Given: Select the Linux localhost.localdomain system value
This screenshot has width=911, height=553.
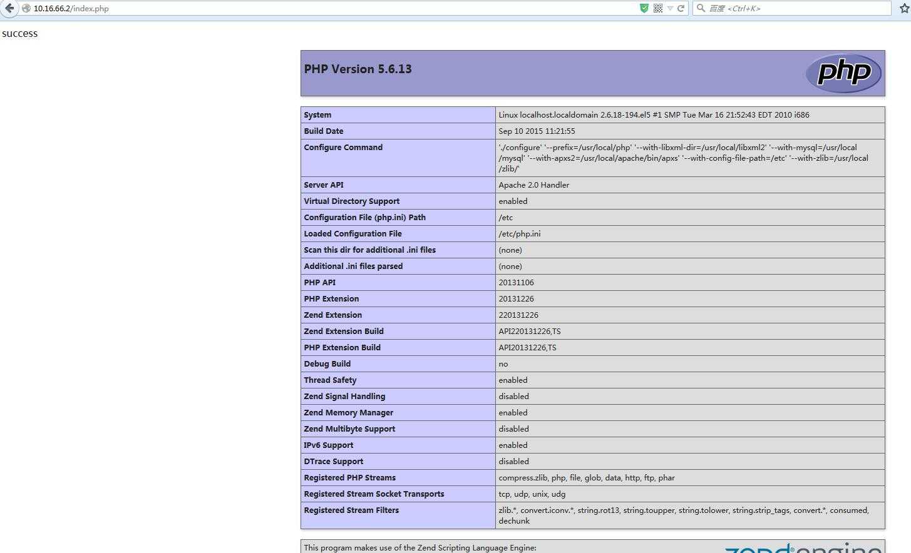Looking at the screenshot, I should 654,115.
